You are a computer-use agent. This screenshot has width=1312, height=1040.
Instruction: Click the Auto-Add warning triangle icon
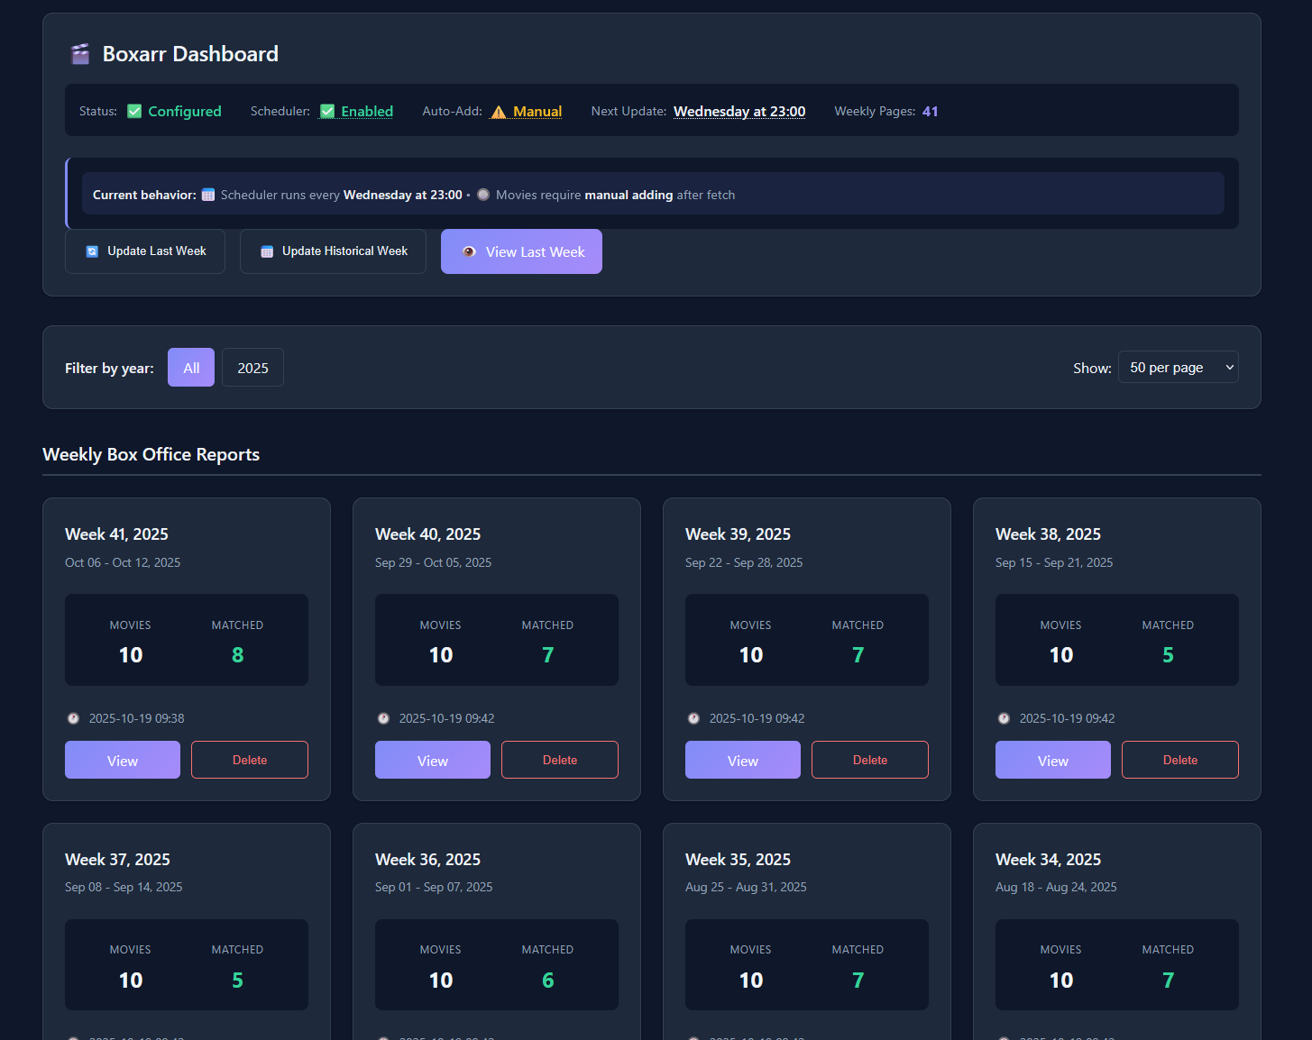tap(499, 112)
